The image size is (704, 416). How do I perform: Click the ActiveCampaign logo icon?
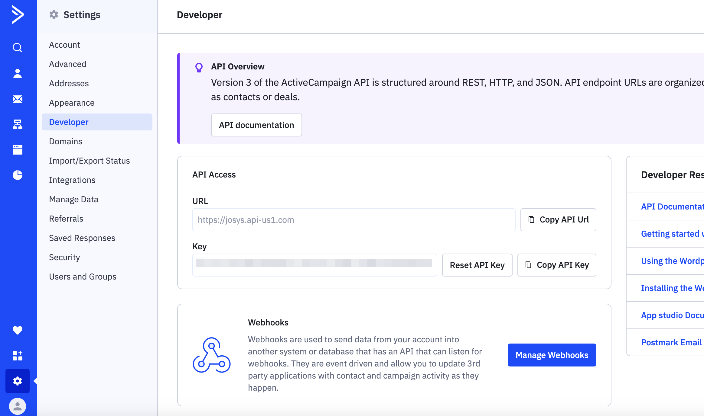18,14
